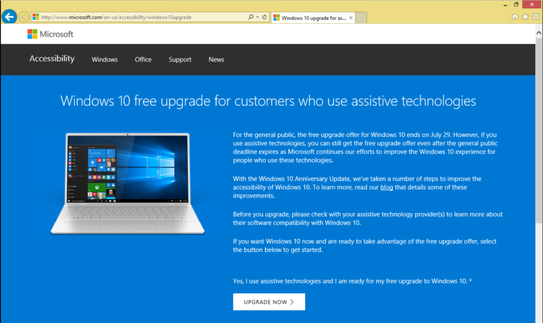The width and height of the screenshot is (543, 323).
Task: Click paragraph starting "Before you upgrade"
Action: pyautogui.click(x=367, y=218)
